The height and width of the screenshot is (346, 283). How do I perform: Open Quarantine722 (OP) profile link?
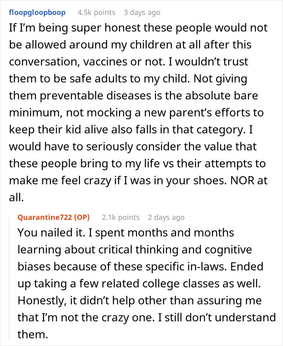pyautogui.click(x=54, y=217)
